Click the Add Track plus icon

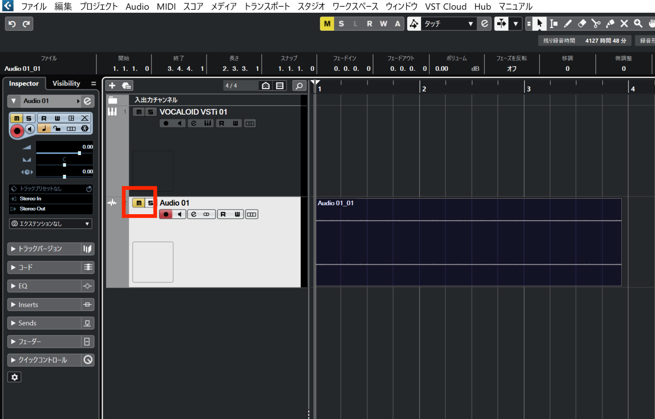pyautogui.click(x=112, y=85)
